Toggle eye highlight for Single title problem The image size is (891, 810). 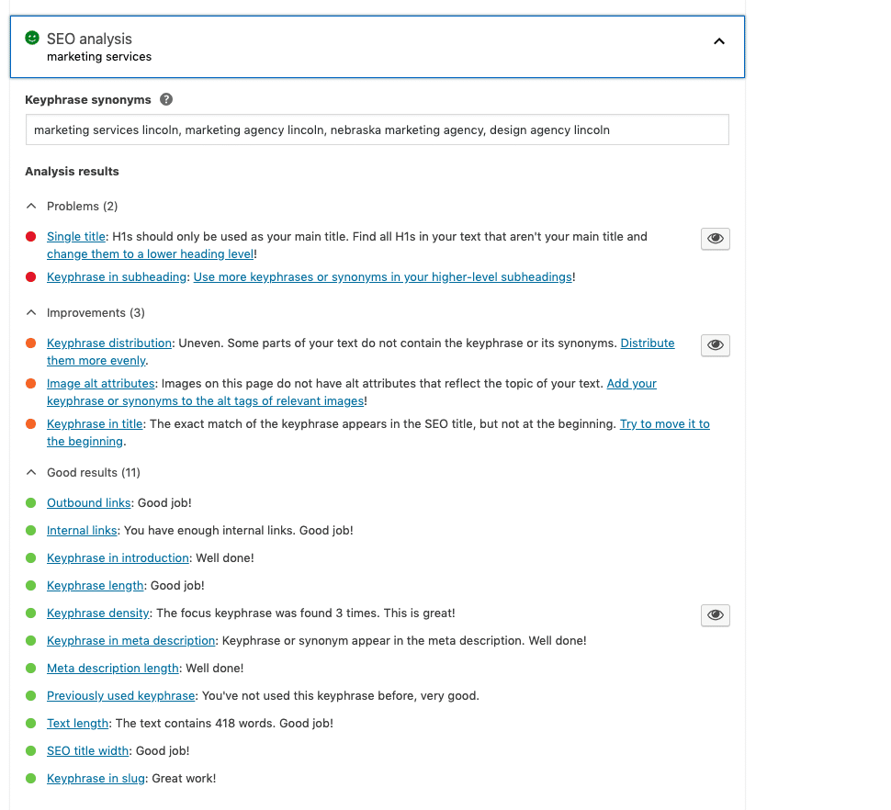point(715,239)
